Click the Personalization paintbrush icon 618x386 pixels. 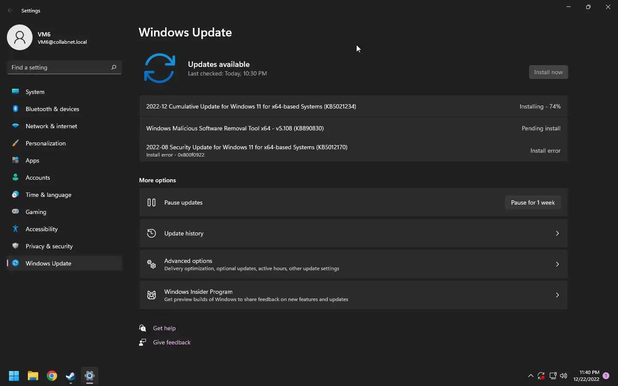(15, 143)
